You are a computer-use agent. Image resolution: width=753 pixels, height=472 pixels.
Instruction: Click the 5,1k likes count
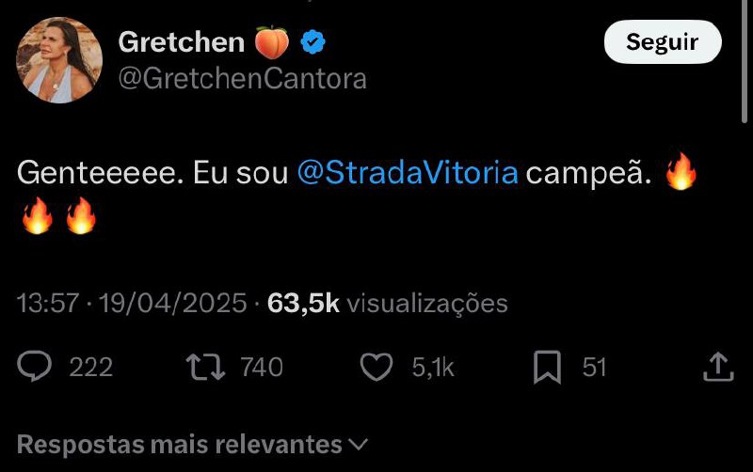[x=433, y=367]
